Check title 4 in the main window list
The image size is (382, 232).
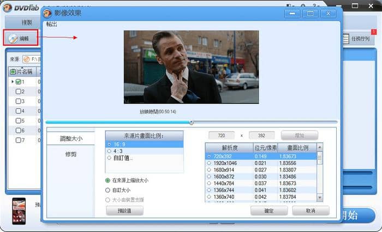18,111
